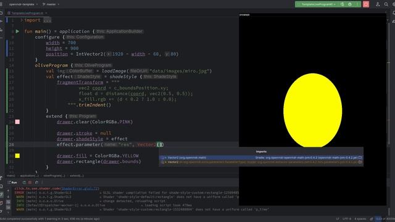Rerun TemplateLiveProgram from the green toolbar
The height and width of the screenshot is (222, 395).
click(x=343, y=4)
